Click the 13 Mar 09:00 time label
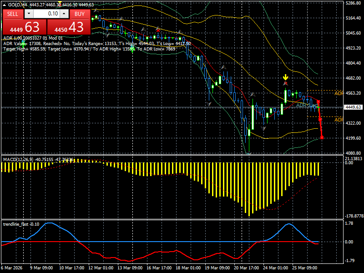 click(130, 268)
